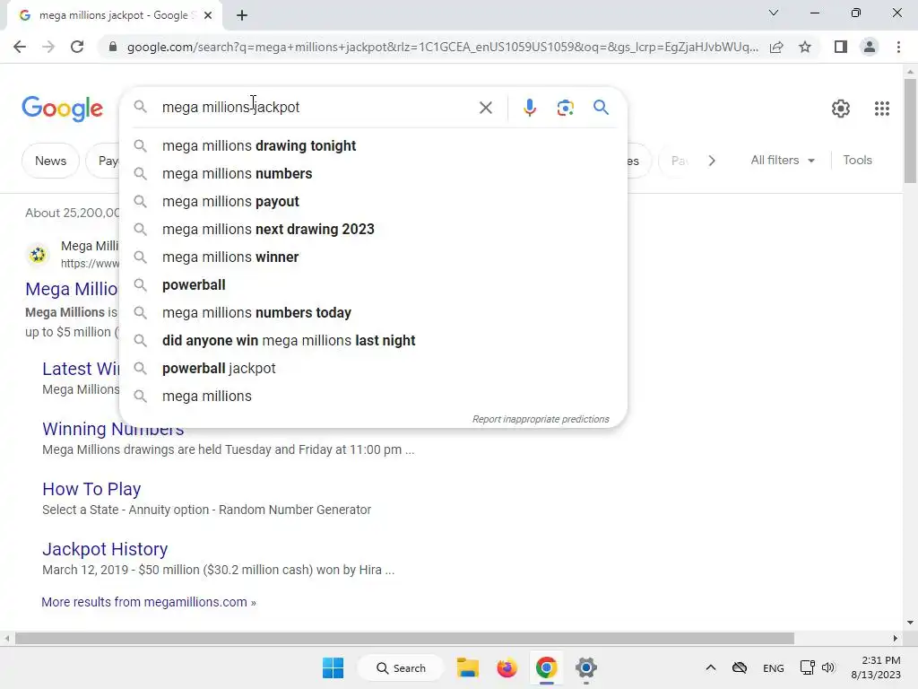Viewport: 918px width, 689px height.
Task: Open the clock showing 2:31 PM
Action: point(876,667)
